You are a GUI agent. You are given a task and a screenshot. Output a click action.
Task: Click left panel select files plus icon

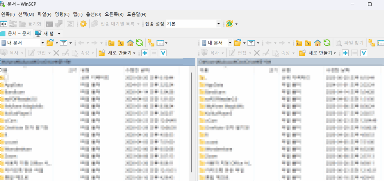[x=145, y=52]
